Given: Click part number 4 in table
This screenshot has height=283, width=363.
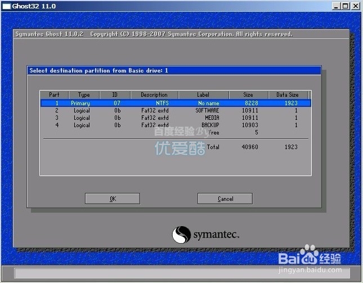Looking at the screenshot, I should point(57,125).
